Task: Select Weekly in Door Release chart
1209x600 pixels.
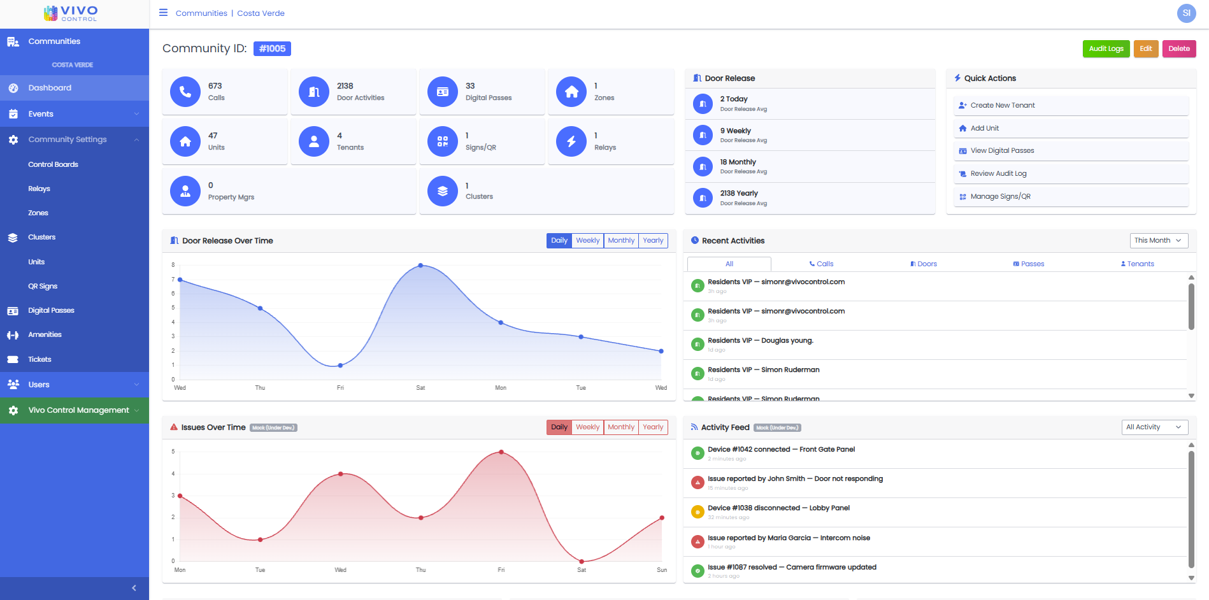Action: tap(587, 240)
